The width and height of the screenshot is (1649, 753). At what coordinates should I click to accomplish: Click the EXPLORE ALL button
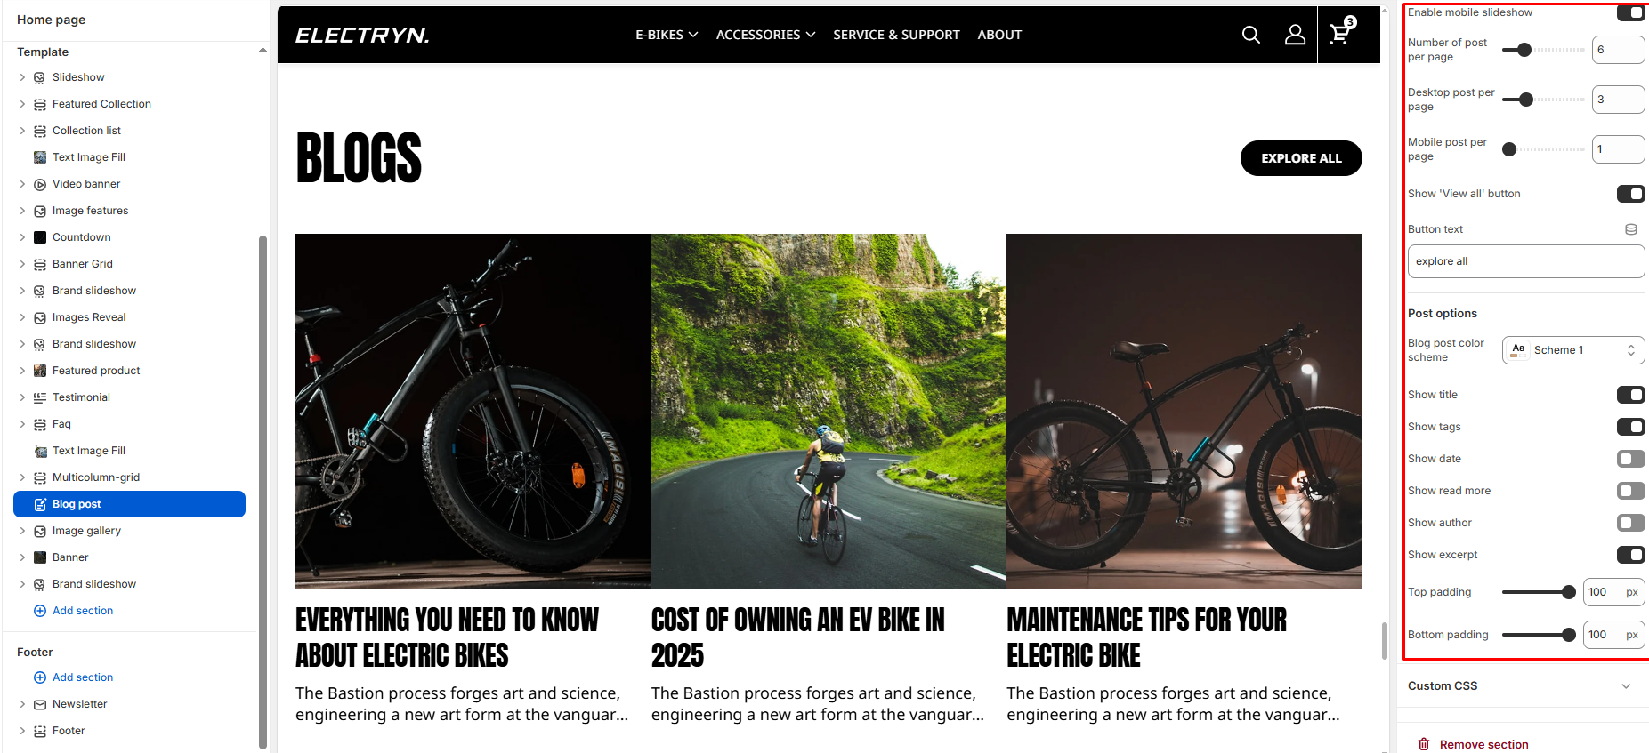coord(1301,158)
